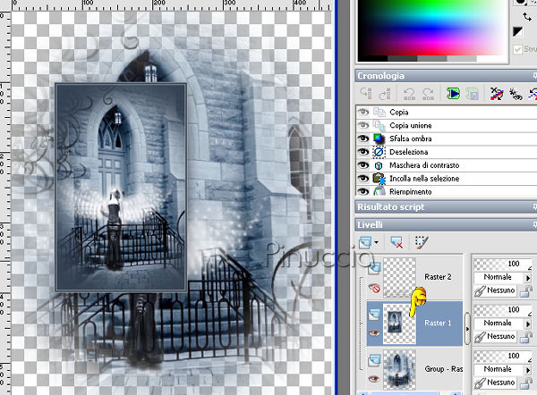Viewport: 537px width, 395px height.
Task: Click the Livelli panel title bar
Action: (x=446, y=224)
